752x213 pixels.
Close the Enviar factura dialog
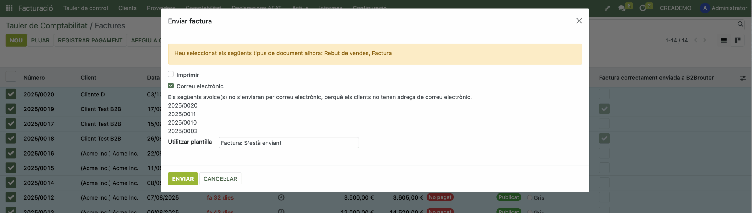click(579, 21)
